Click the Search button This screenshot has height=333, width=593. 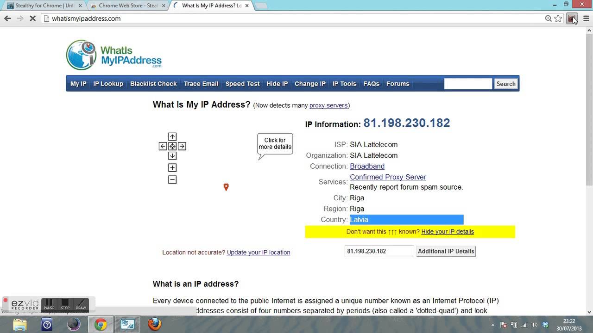506,84
